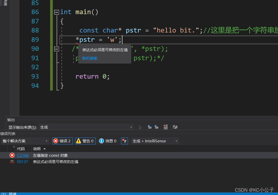Click line number 89 in the gutter

(35, 40)
